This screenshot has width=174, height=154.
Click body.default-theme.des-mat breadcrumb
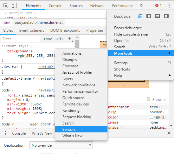38,23
